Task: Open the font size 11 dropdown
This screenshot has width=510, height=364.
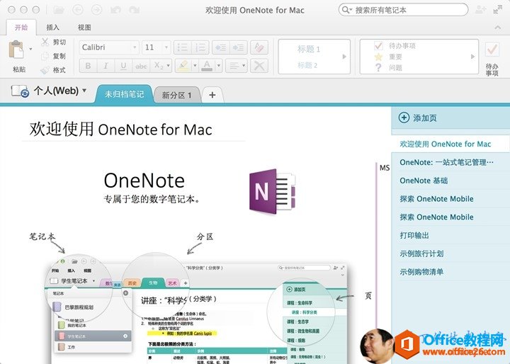Action: click(x=166, y=47)
